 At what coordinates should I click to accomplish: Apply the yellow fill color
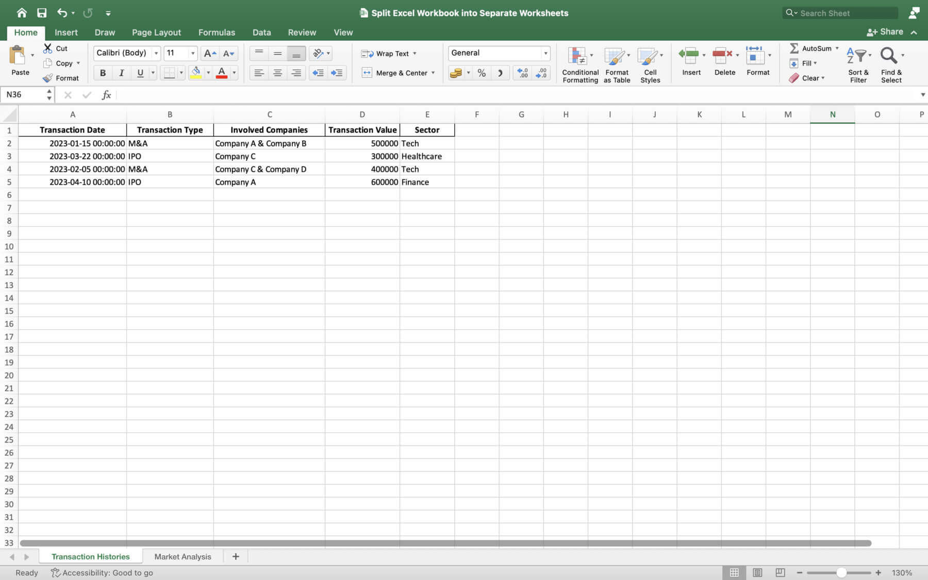tap(195, 73)
